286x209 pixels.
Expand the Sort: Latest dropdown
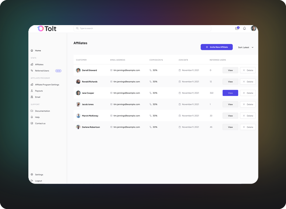[x=246, y=47]
